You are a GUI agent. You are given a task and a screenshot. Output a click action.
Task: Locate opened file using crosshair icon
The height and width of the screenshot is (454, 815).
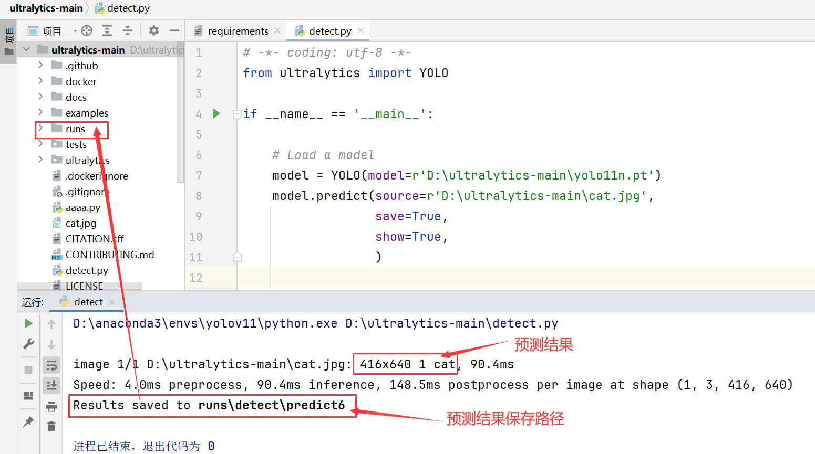pos(87,31)
